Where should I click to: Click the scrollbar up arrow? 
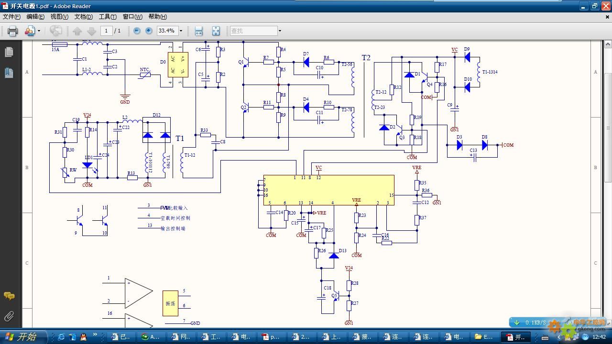(608, 44)
